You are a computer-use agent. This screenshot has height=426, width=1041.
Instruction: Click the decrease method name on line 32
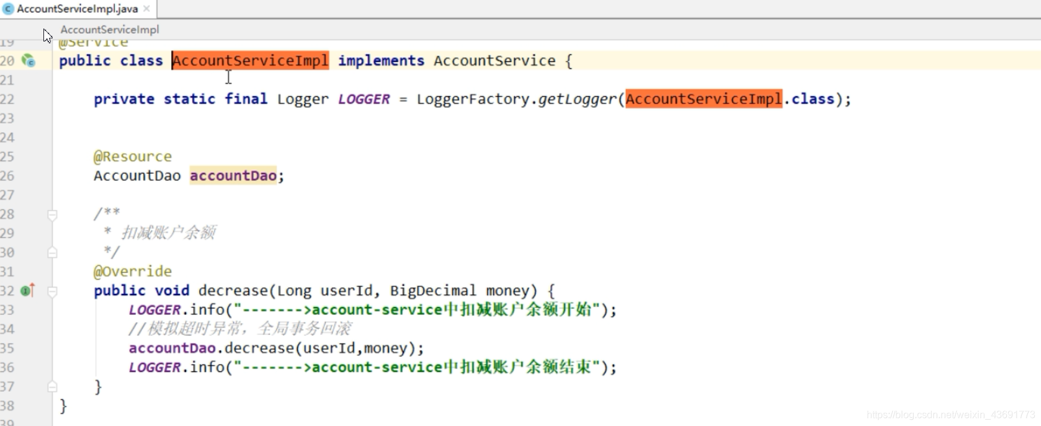pyautogui.click(x=233, y=291)
